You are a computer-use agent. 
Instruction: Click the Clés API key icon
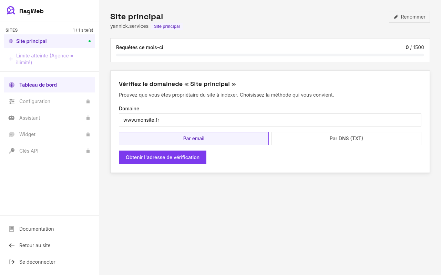(12, 151)
